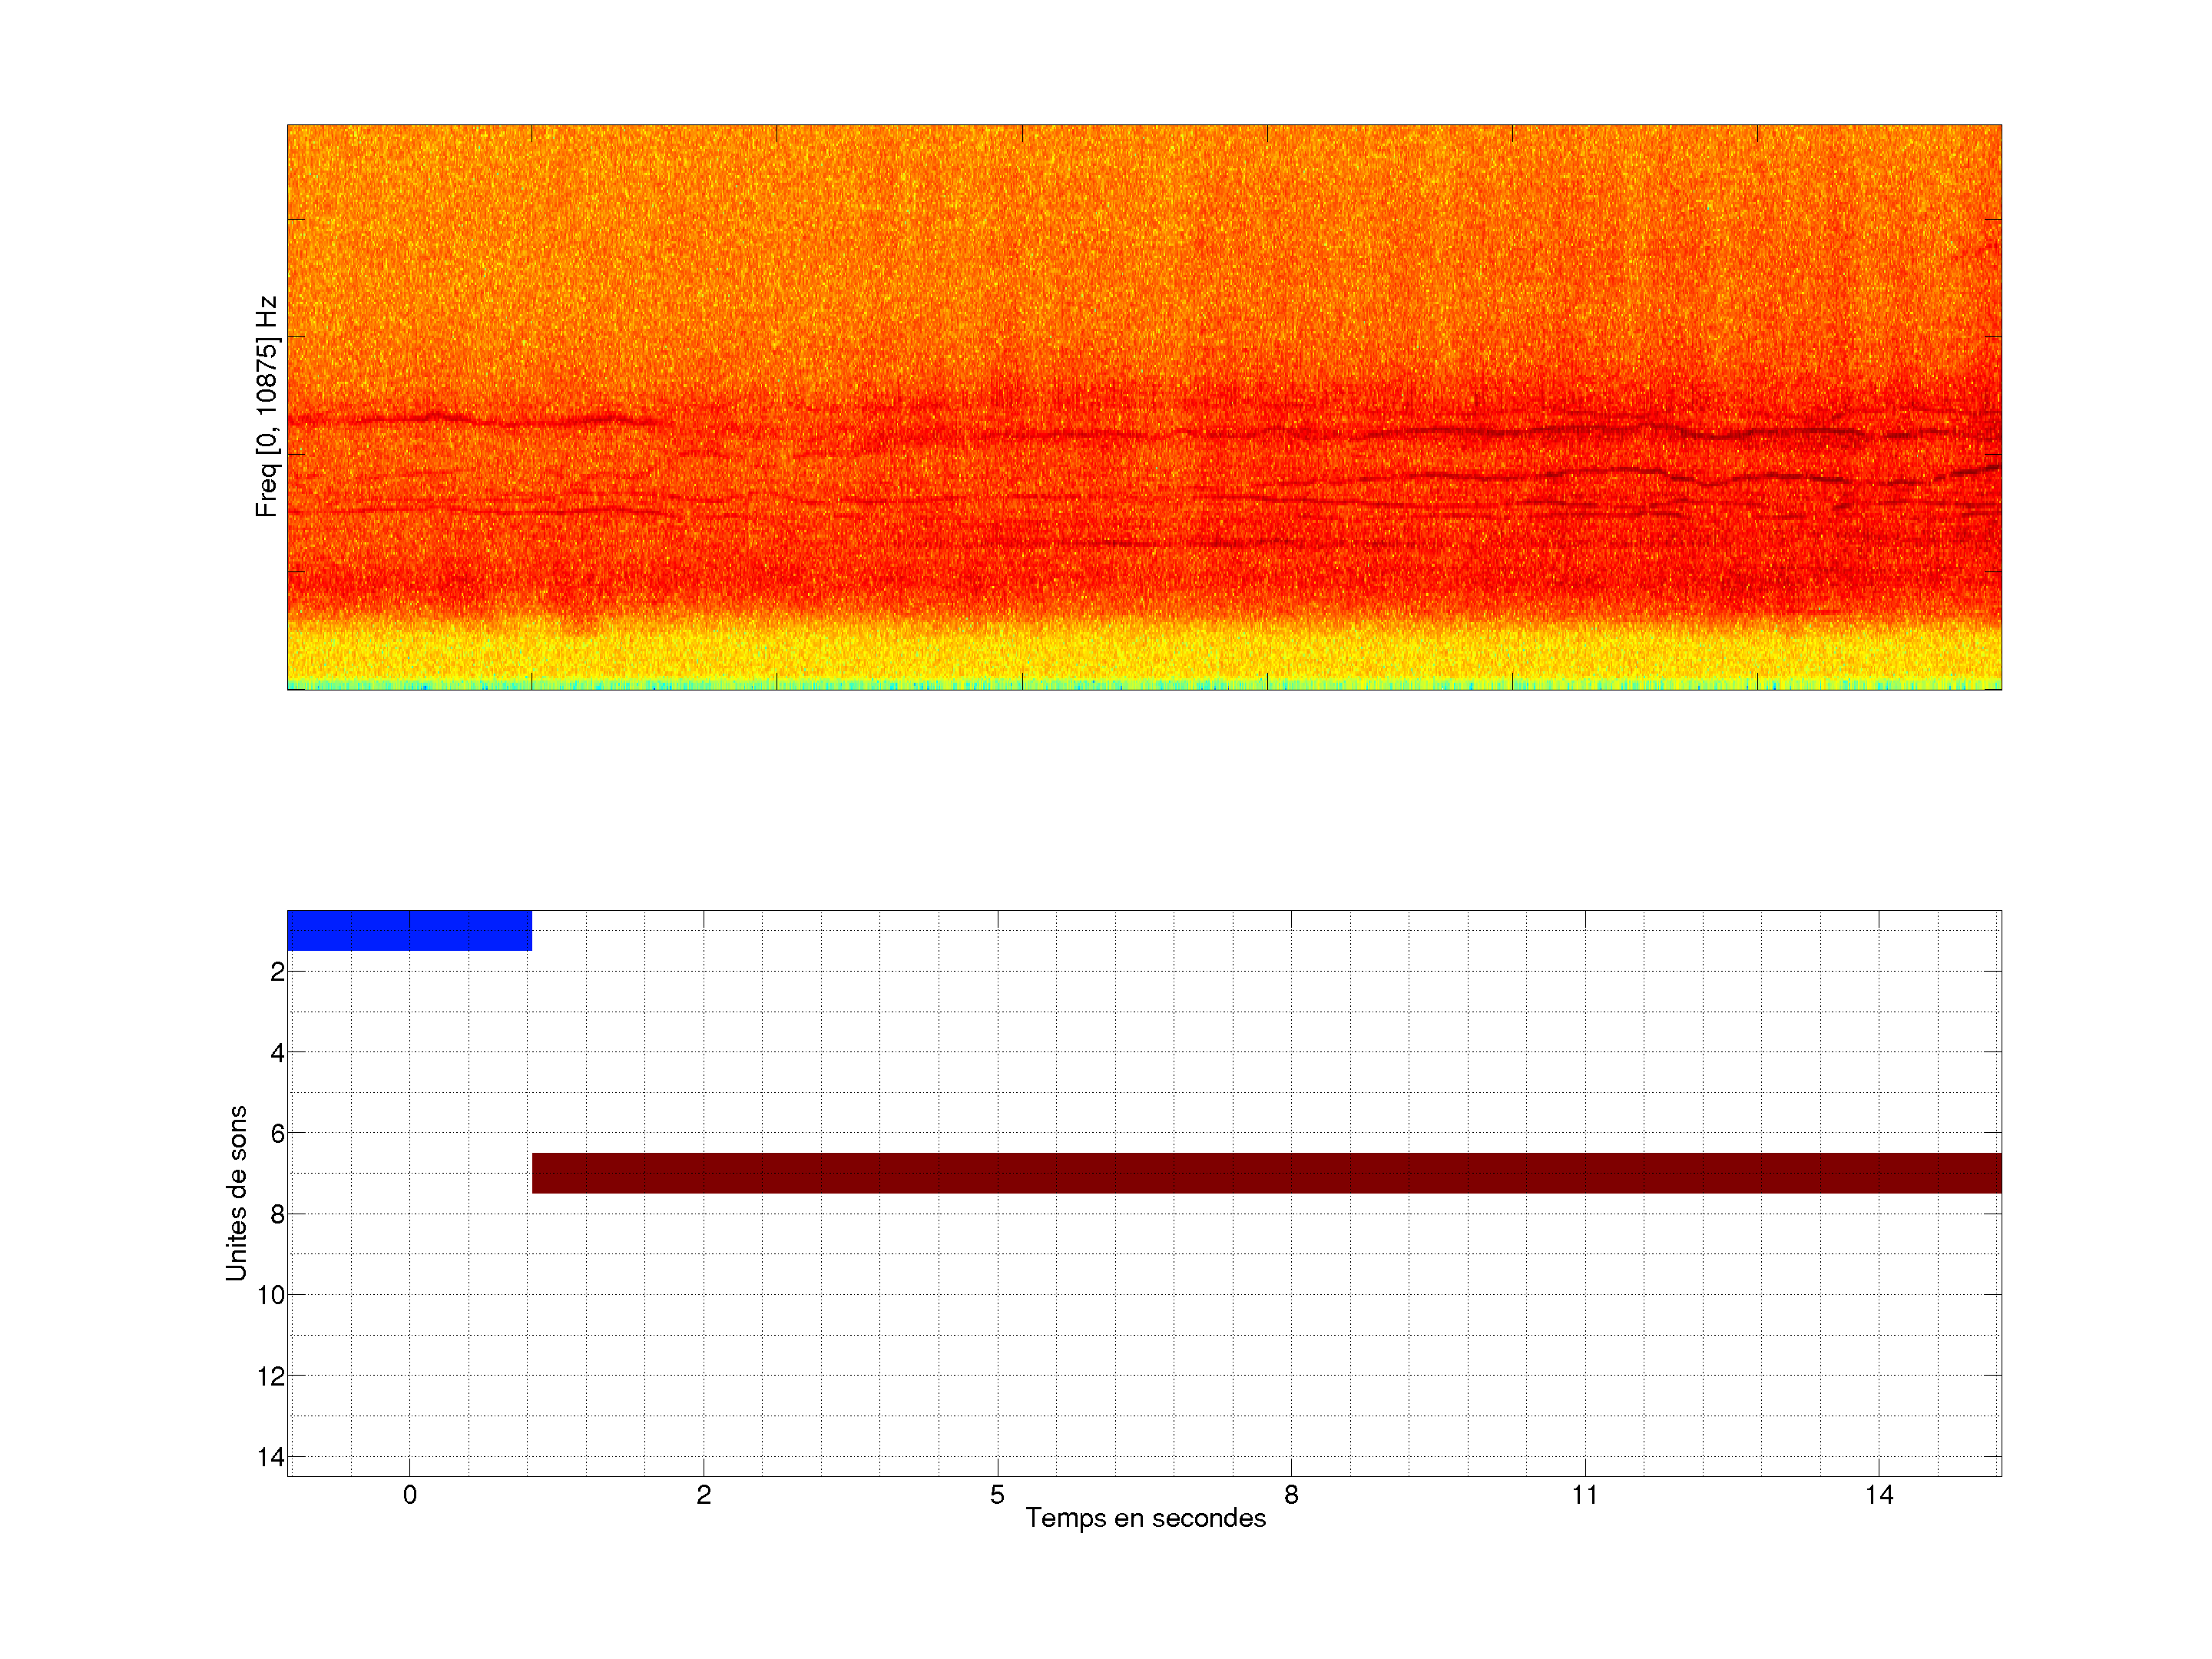Click the "Temps en secondes" x-axis label
2212x1659 pixels.
tap(1145, 1518)
